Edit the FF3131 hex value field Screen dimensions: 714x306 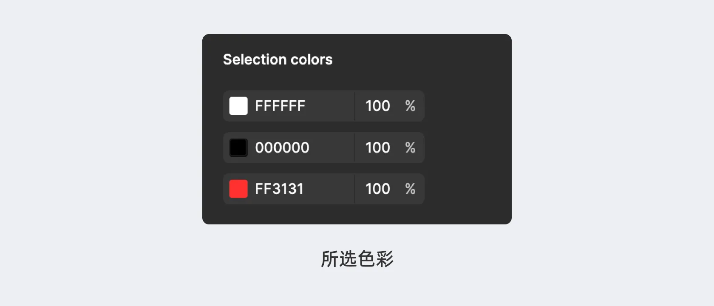point(279,189)
